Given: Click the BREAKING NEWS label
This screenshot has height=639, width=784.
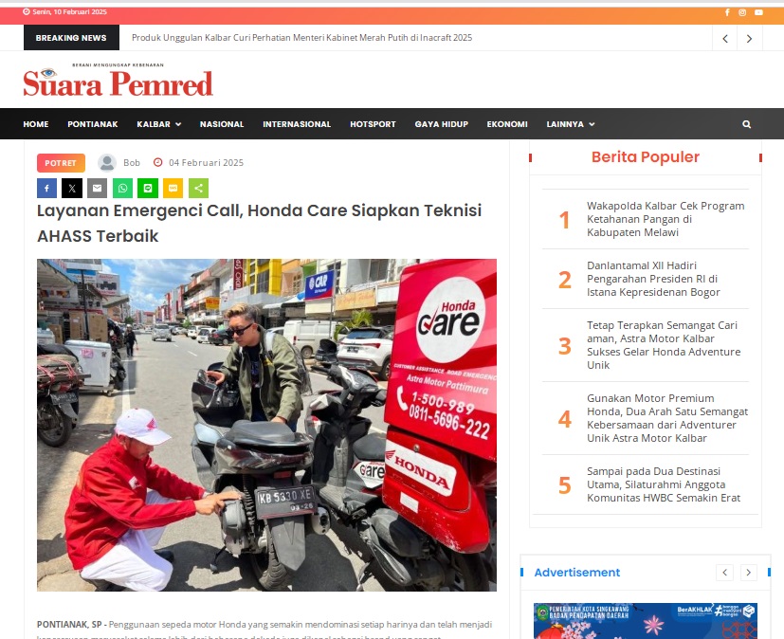Looking at the screenshot, I should [x=71, y=38].
